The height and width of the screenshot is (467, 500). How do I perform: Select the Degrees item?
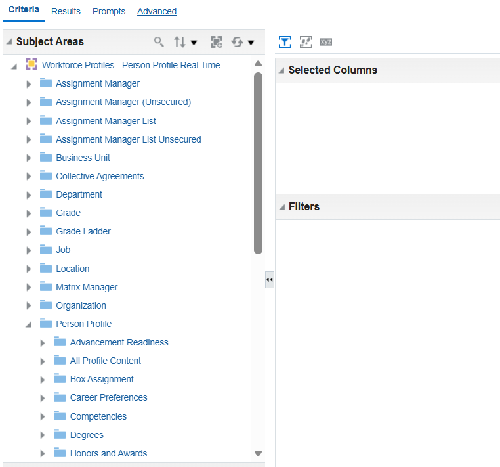87,435
